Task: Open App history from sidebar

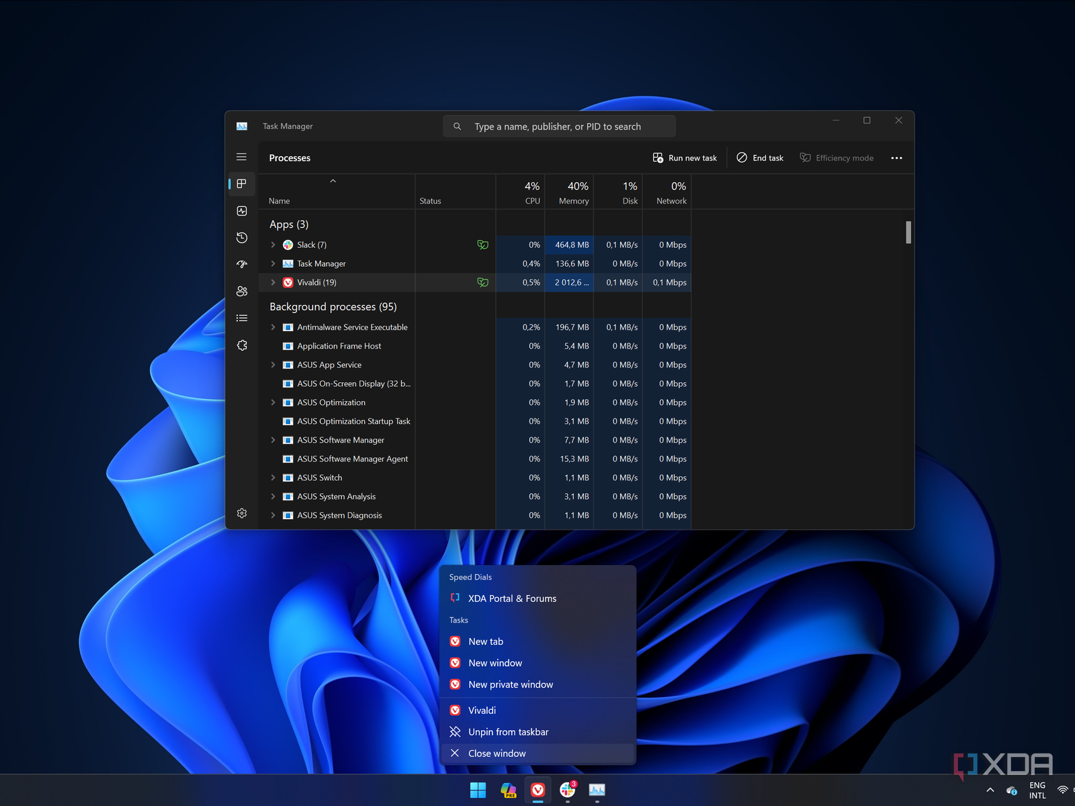Action: coord(242,238)
